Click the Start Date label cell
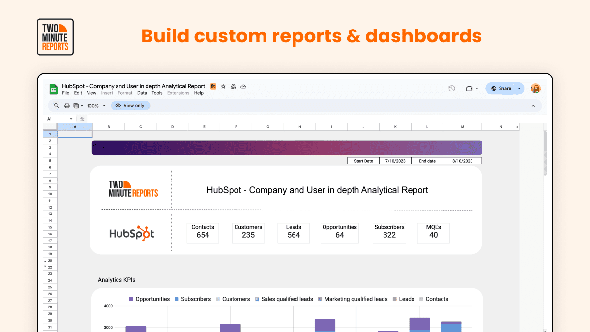Viewport: 590px width, 332px height. (363, 161)
